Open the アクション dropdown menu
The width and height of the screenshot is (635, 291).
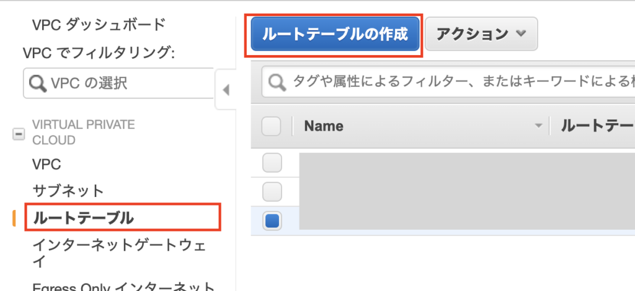(x=481, y=34)
